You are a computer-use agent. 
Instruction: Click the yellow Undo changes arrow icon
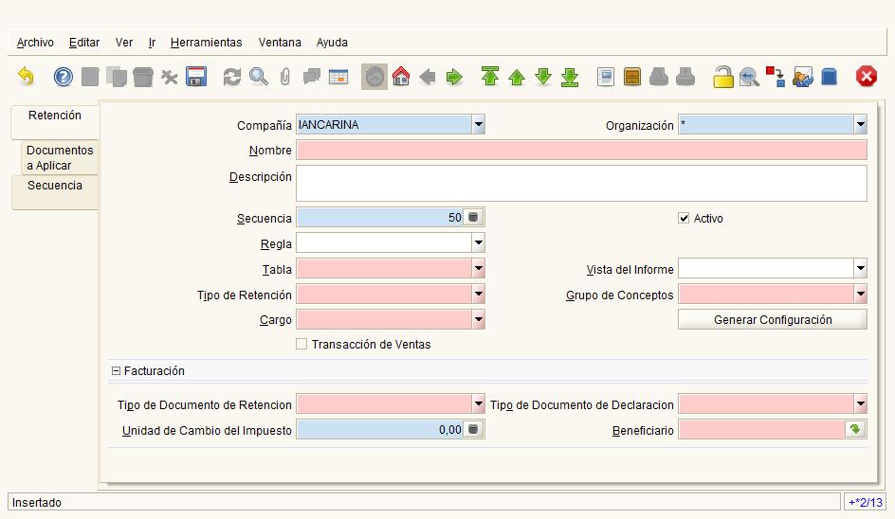27,77
